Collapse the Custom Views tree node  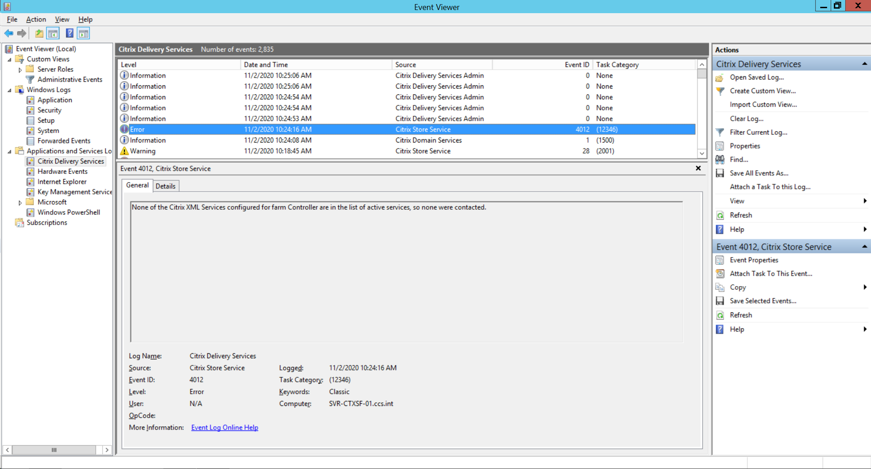click(x=10, y=59)
